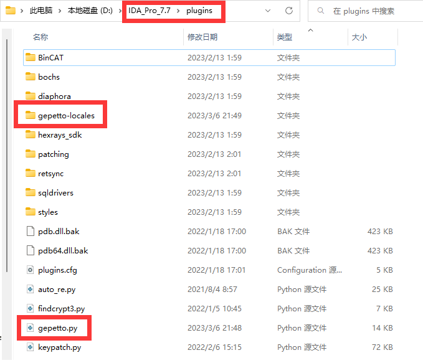Click the refresh button in address bar

[289, 11]
